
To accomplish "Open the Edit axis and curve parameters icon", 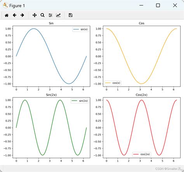I will (58, 15).
